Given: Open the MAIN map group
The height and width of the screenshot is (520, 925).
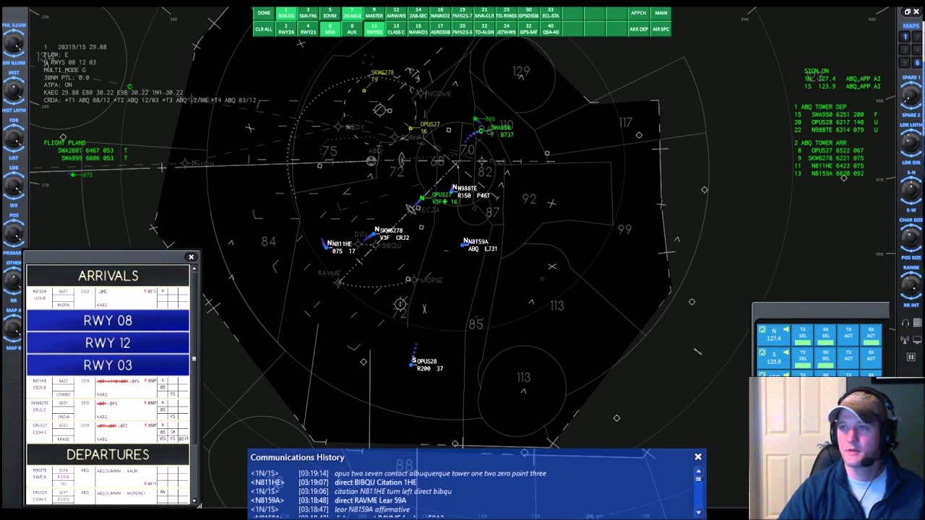Looking at the screenshot, I should 661,14.
